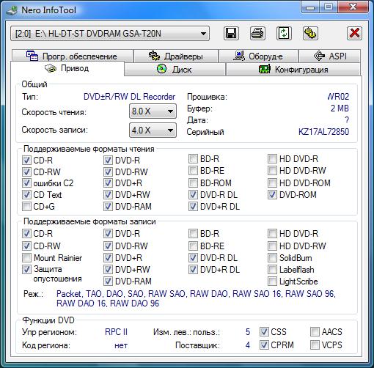Click the Nero InfoTool title bar icon
This screenshot has height=368, width=374.
tap(12, 10)
